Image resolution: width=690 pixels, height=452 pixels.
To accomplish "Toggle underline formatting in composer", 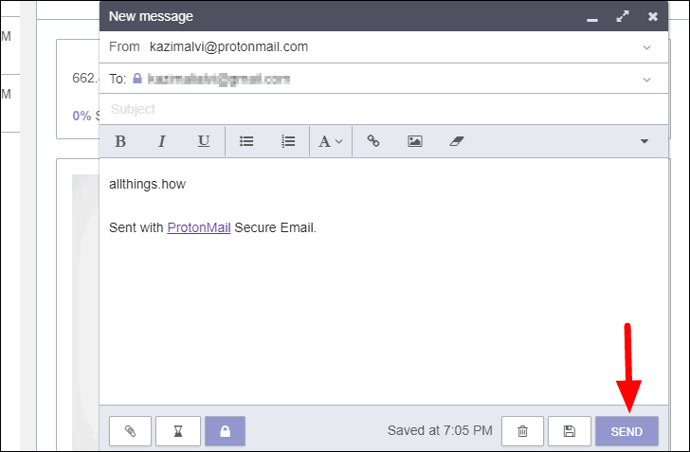I will (x=203, y=141).
